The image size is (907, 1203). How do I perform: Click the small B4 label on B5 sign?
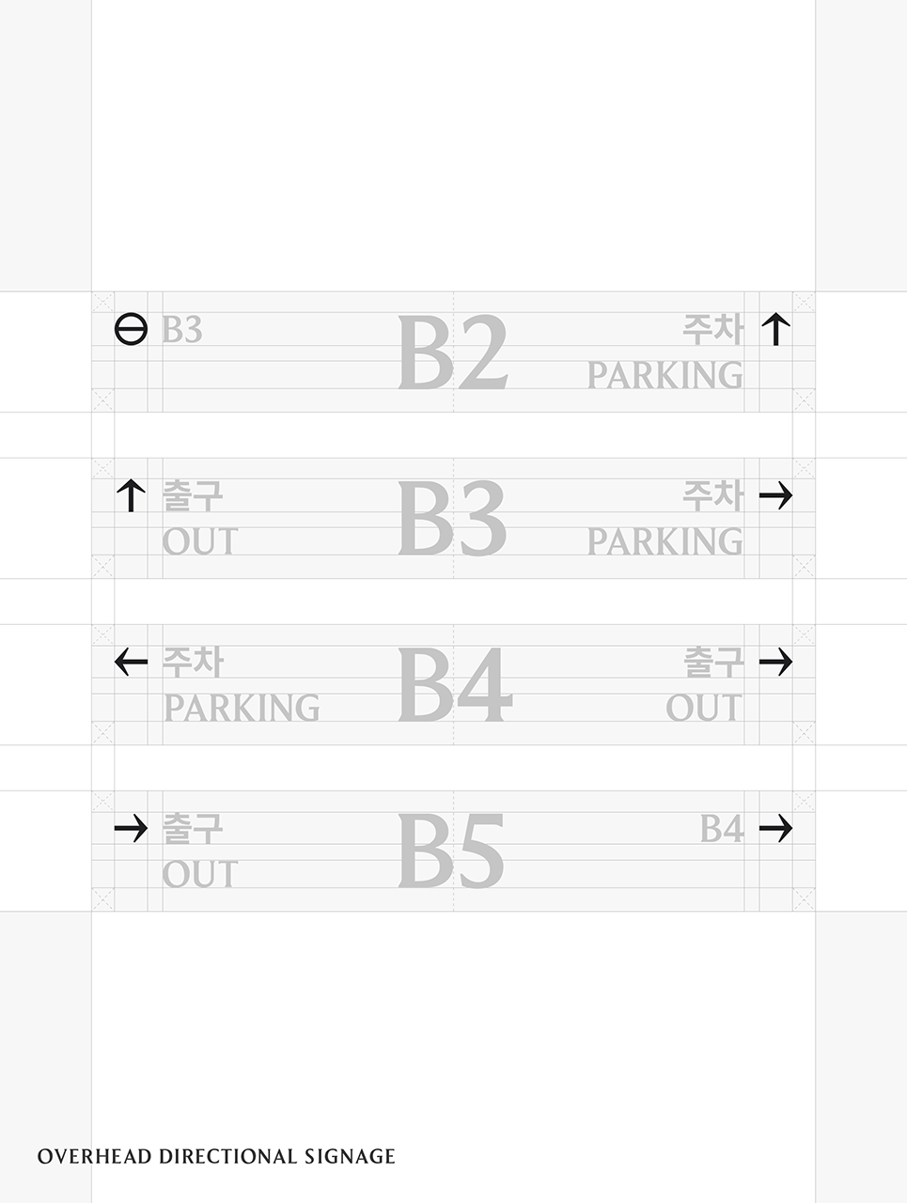[722, 829]
